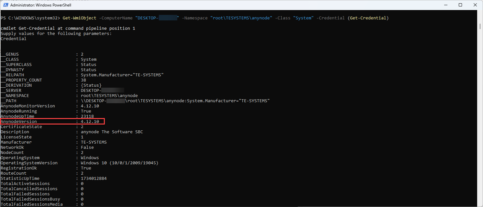Select the Manufacturer TE-SYSTEMS value
Viewport: 483px width, 207px height.
click(94, 142)
